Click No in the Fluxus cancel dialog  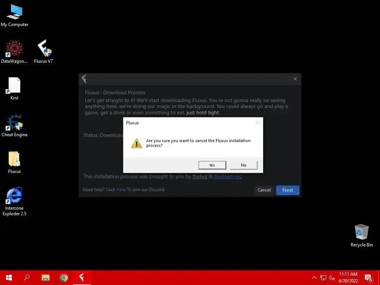(x=243, y=165)
